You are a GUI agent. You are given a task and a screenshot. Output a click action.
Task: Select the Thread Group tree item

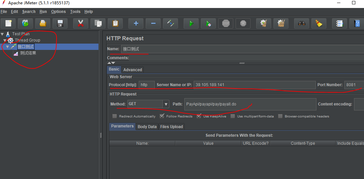coord(27,40)
